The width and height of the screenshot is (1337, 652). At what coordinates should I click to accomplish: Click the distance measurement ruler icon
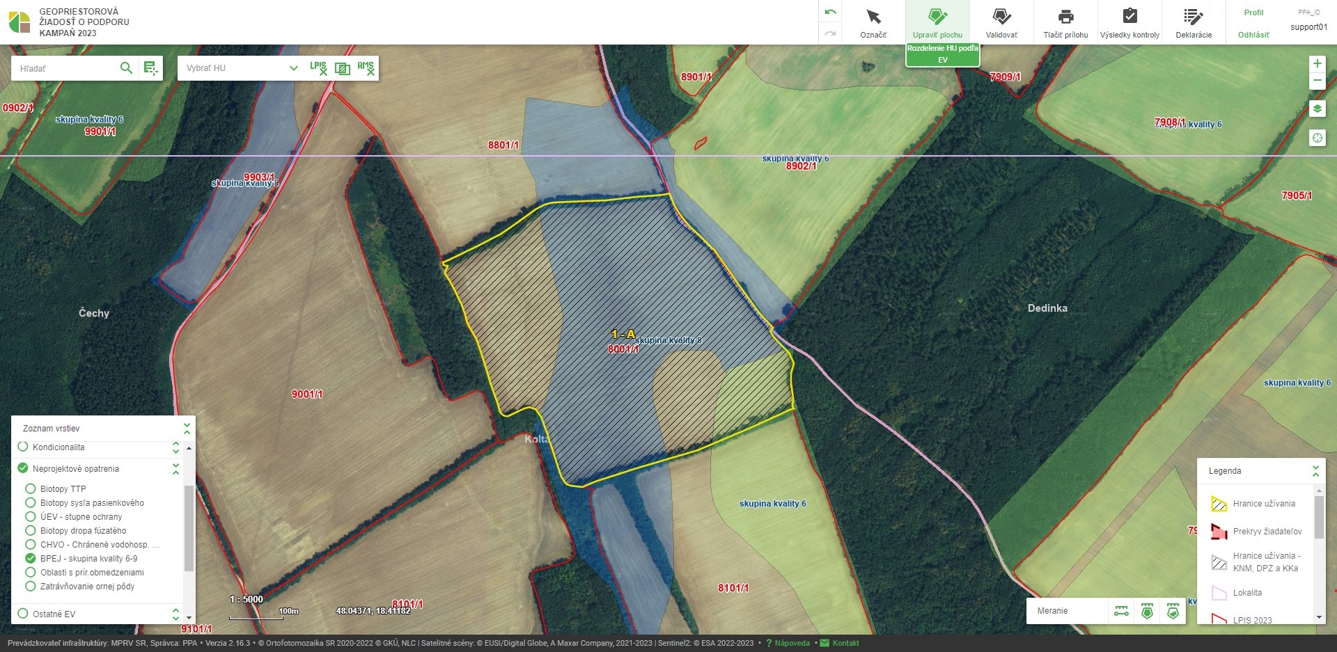1121,611
